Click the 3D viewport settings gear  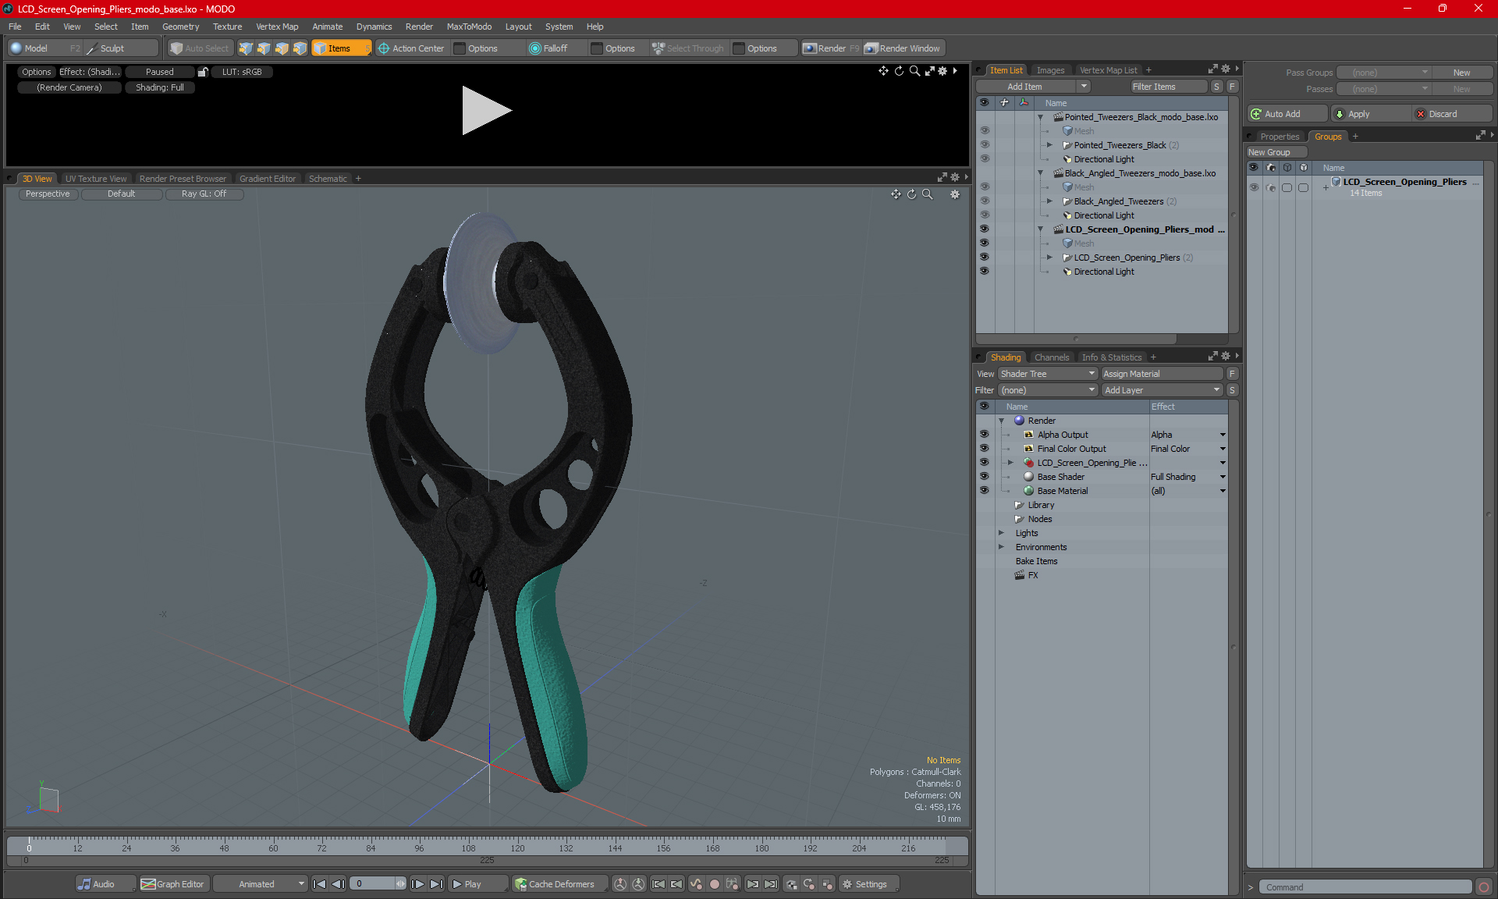click(955, 194)
